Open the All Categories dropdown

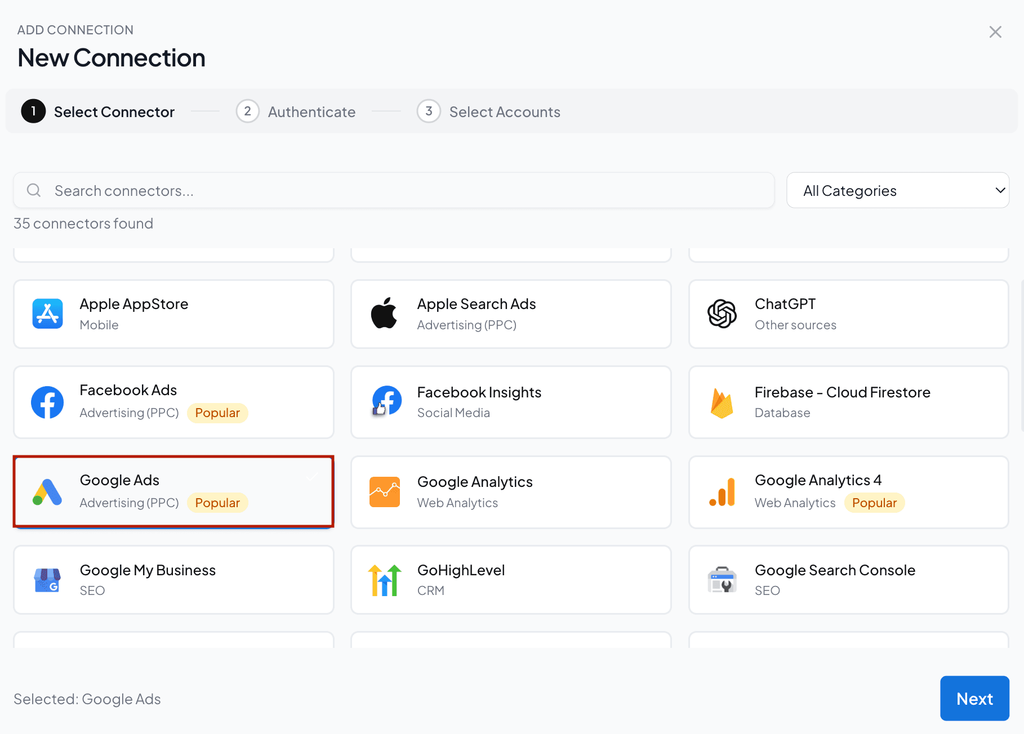898,190
